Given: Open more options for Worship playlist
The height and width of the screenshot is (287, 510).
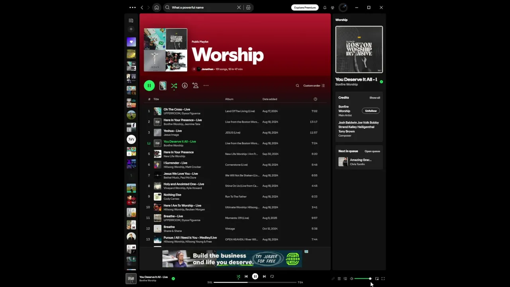Looking at the screenshot, I should [206, 85].
